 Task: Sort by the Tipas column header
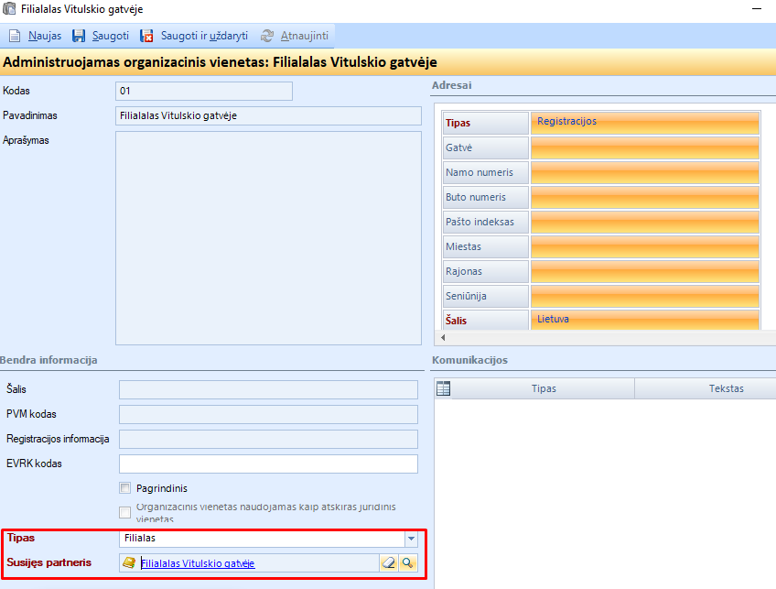[543, 388]
